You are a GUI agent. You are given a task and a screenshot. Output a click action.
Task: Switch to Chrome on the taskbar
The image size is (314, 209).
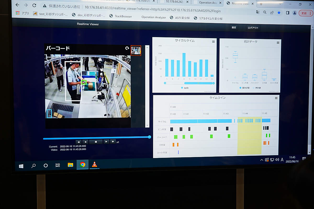(x=82, y=165)
